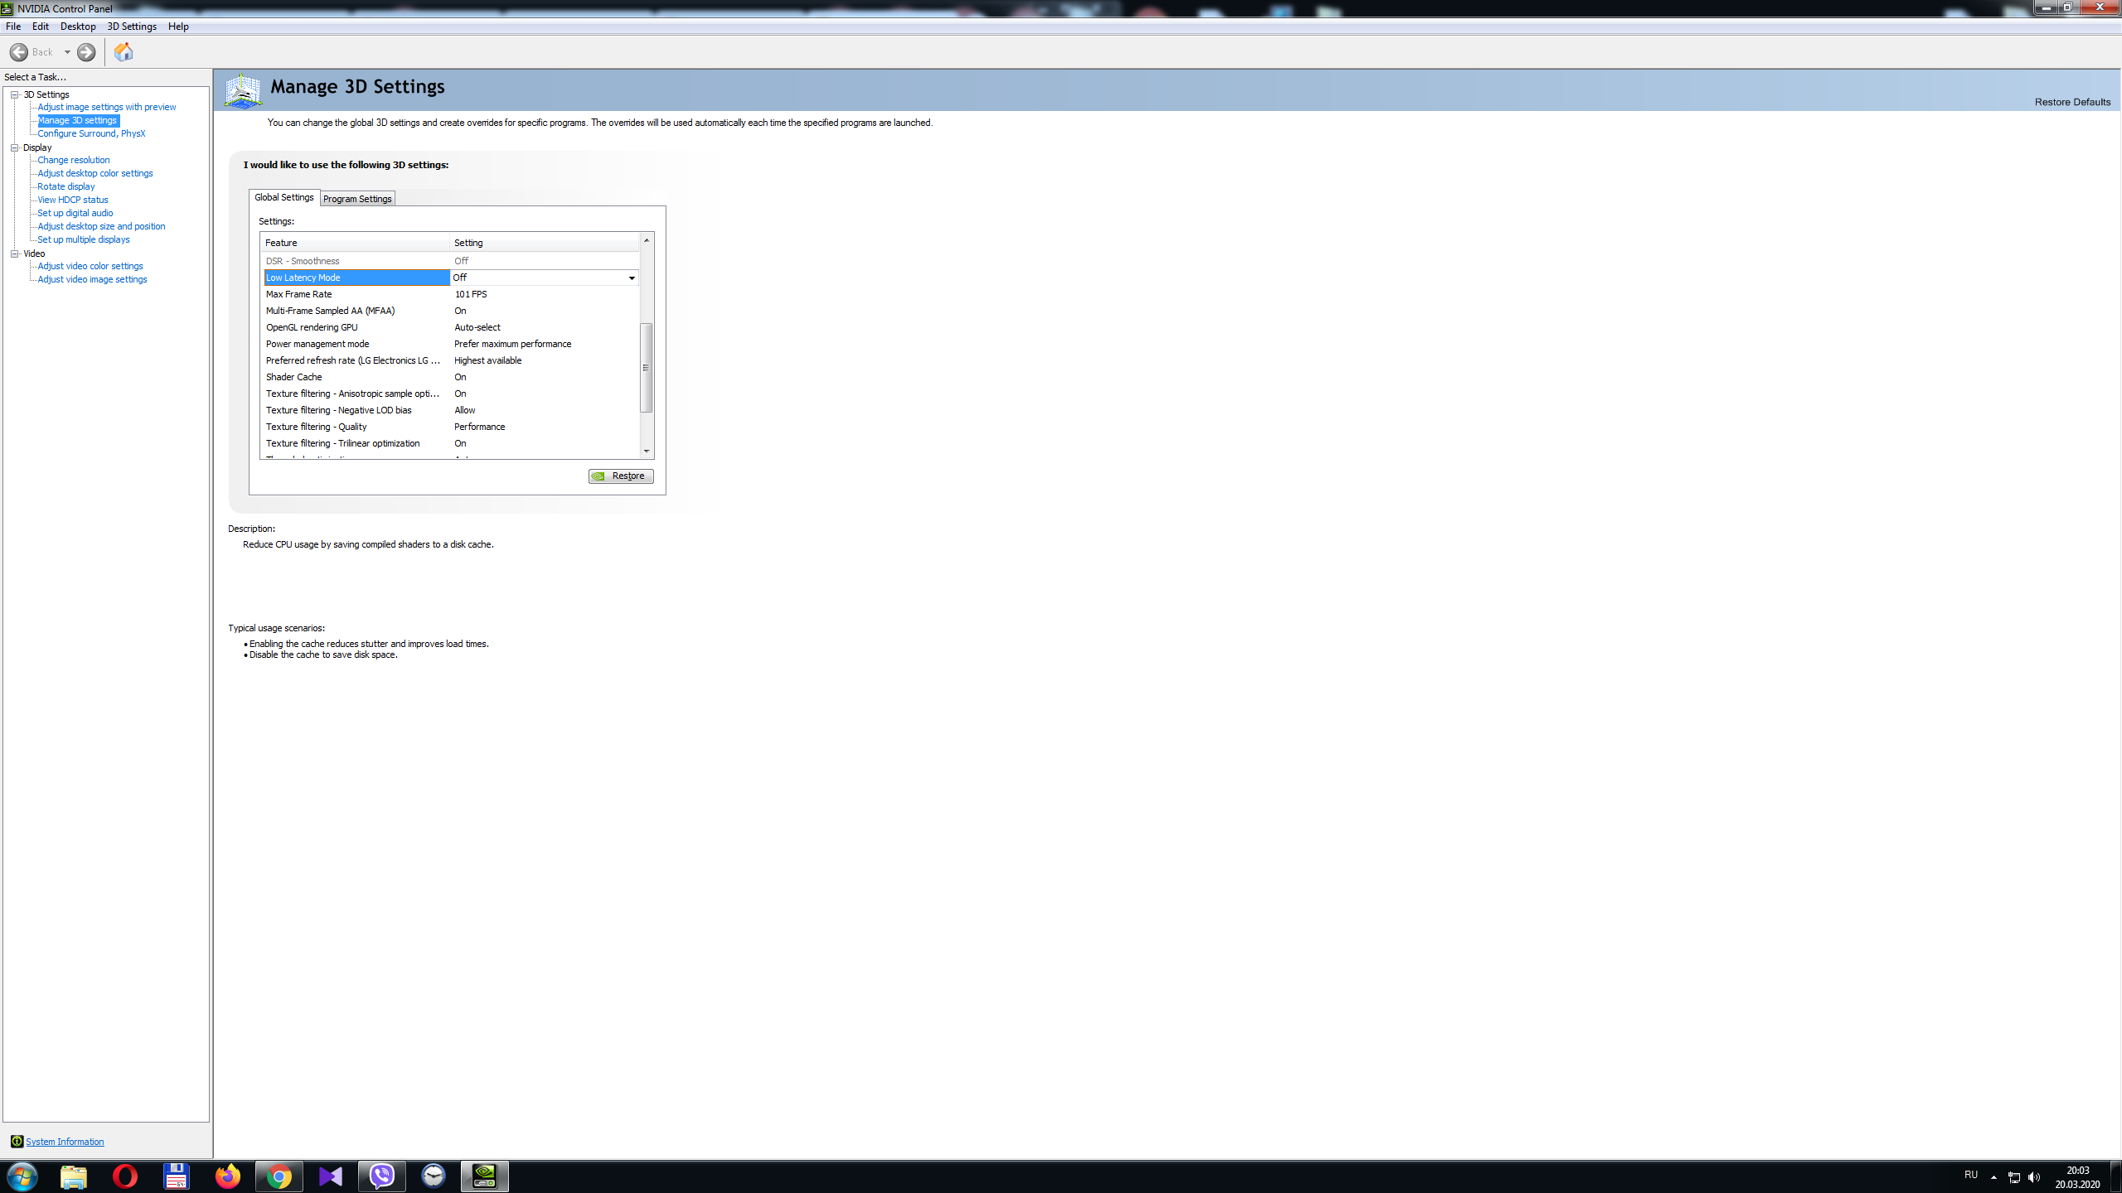This screenshot has height=1193, width=2122.
Task: Click the volume speaker tray icon
Action: click(2034, 1177)
